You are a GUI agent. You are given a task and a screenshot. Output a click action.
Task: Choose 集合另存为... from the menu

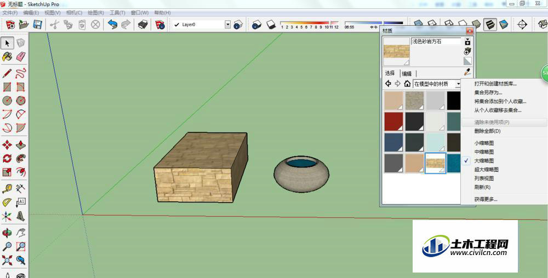488,93
